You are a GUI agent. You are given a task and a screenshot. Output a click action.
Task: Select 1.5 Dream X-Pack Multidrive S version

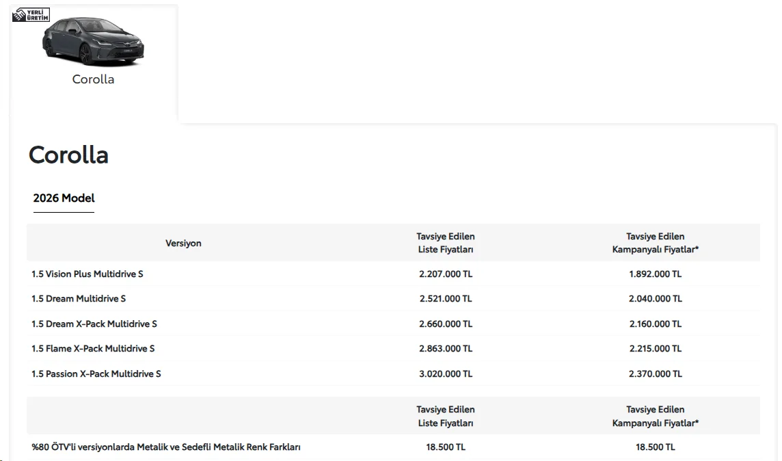point(94,324)
